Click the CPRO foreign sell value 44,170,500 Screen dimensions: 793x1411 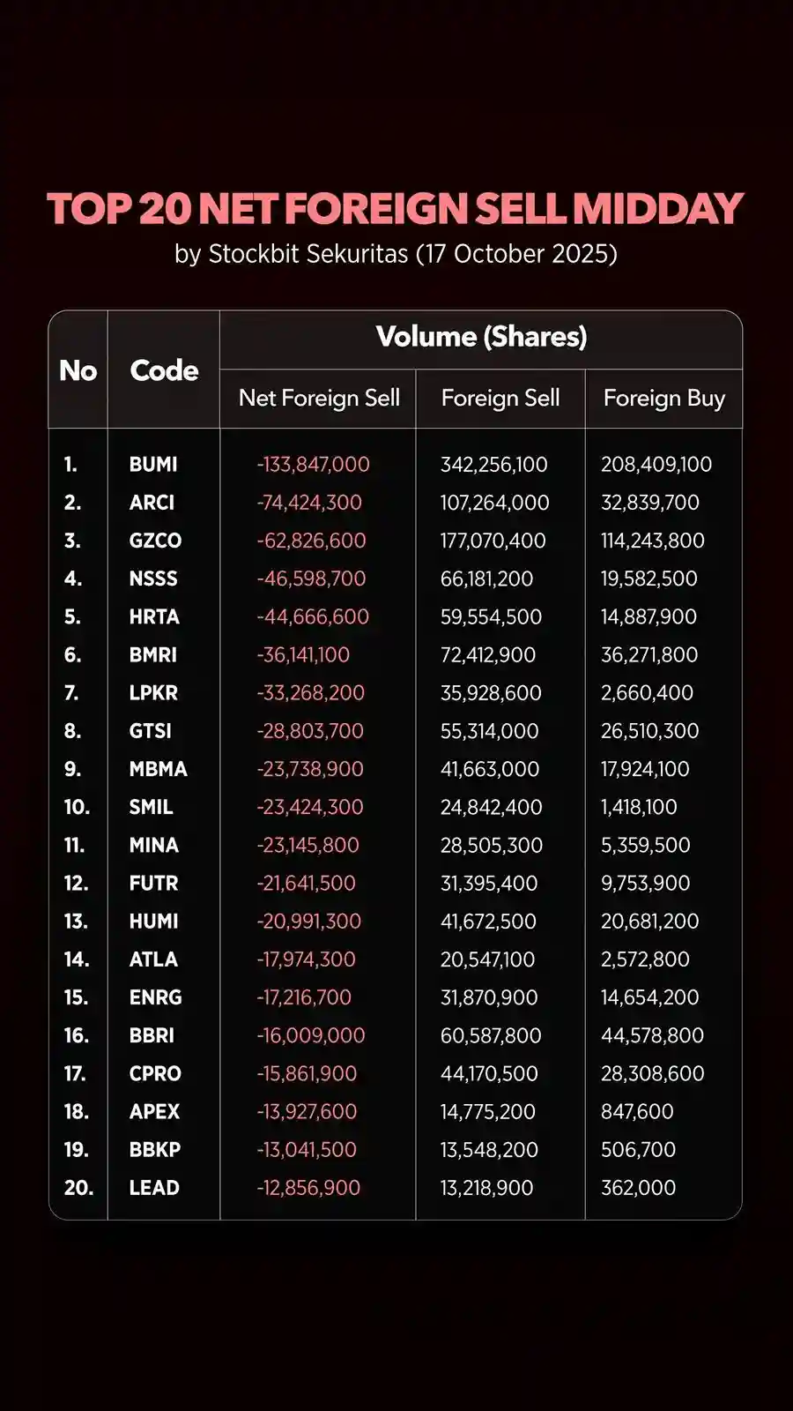(489, 1073)
